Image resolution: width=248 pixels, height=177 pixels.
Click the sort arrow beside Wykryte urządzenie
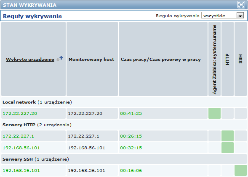pyautogui.click(x=60, y=59)
